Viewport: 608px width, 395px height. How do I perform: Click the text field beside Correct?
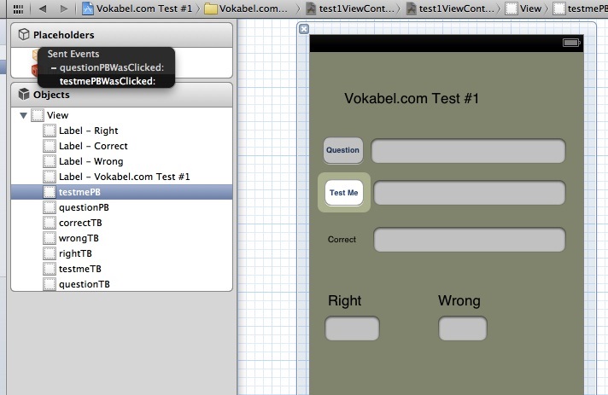pyautogui.click(x=469, y=240)
